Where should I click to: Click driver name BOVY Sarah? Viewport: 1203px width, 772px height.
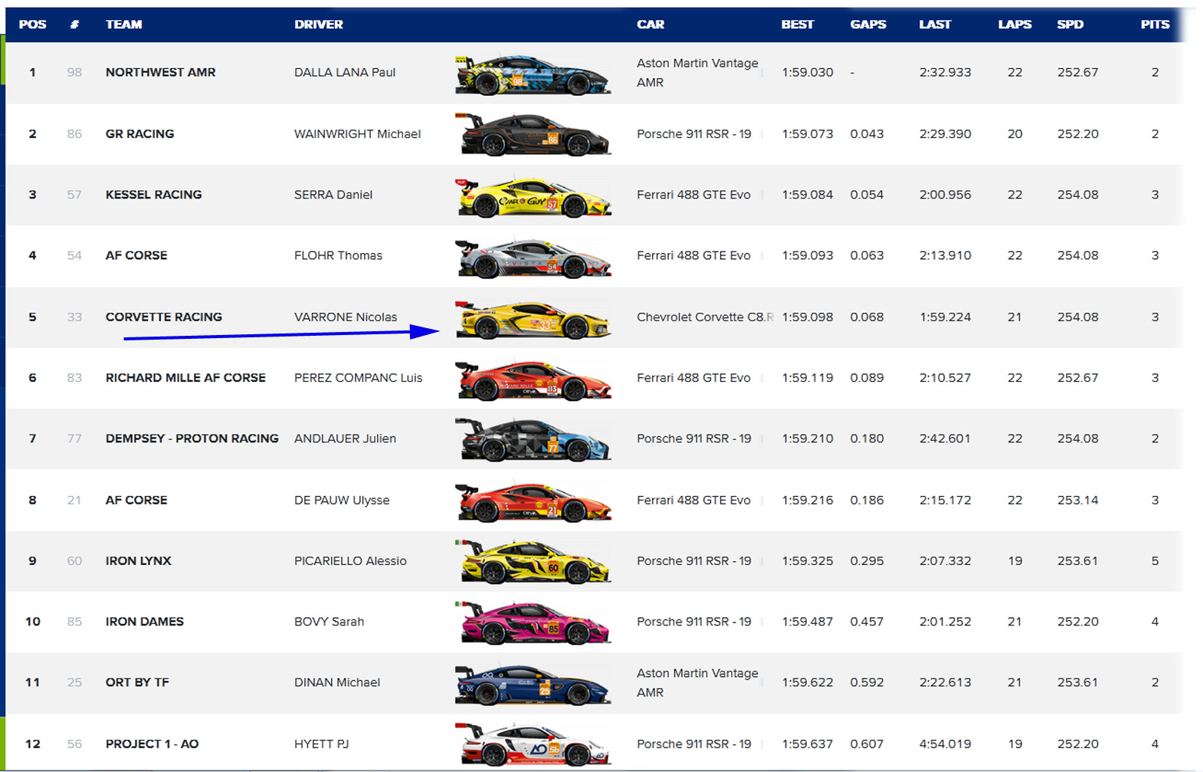pos(329,622)
